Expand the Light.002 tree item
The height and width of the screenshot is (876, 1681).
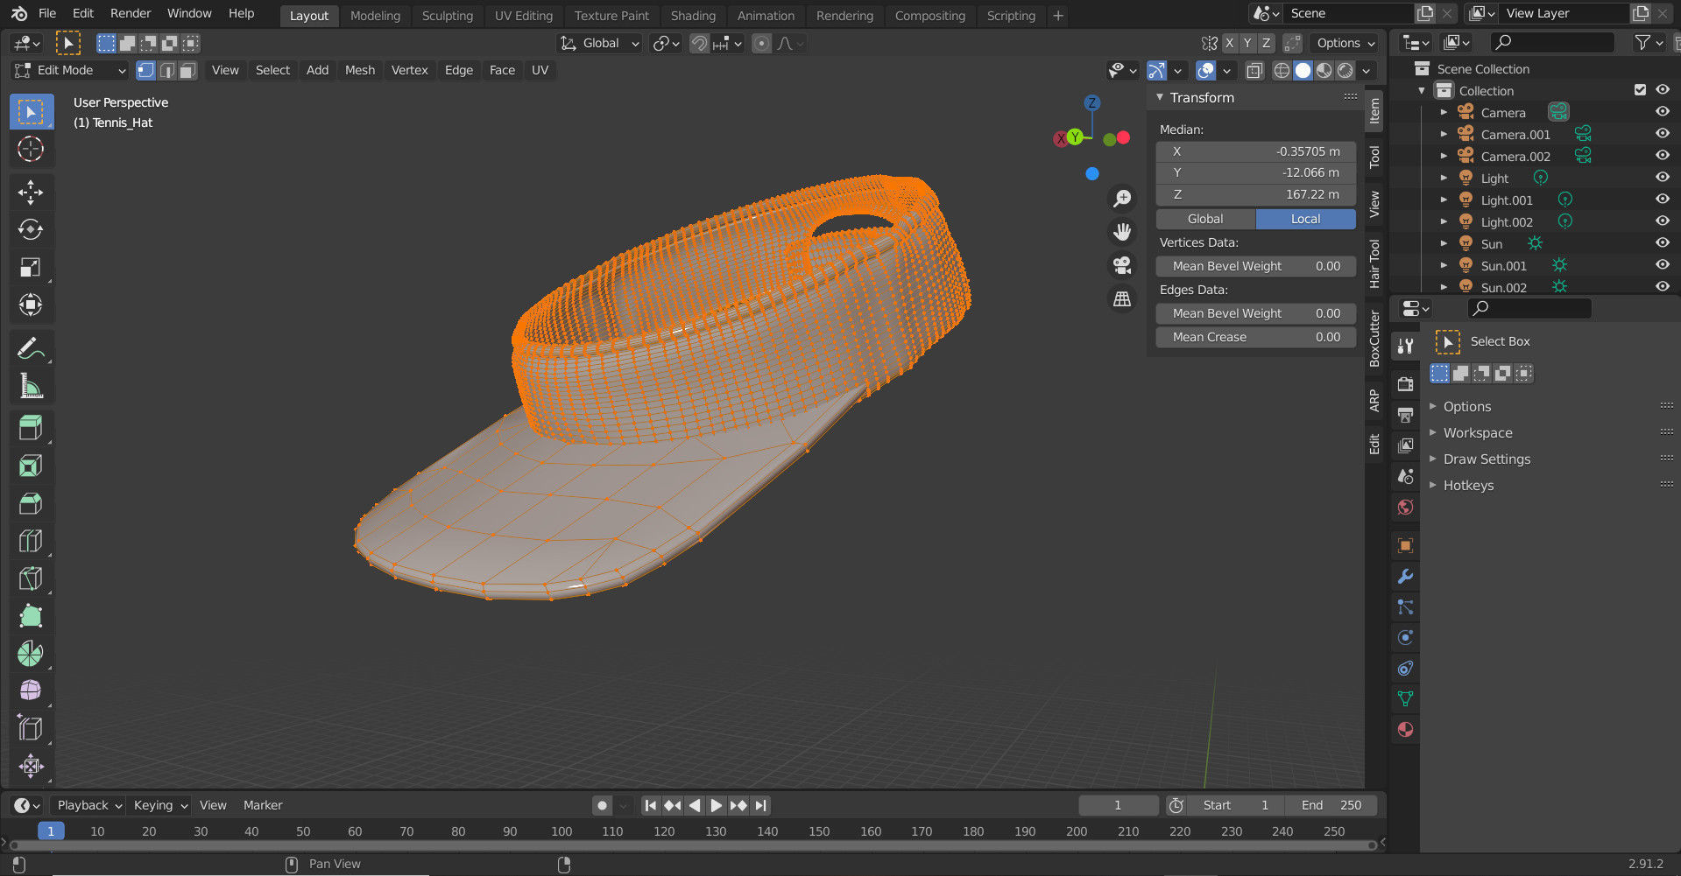(x=1444, y=221)
